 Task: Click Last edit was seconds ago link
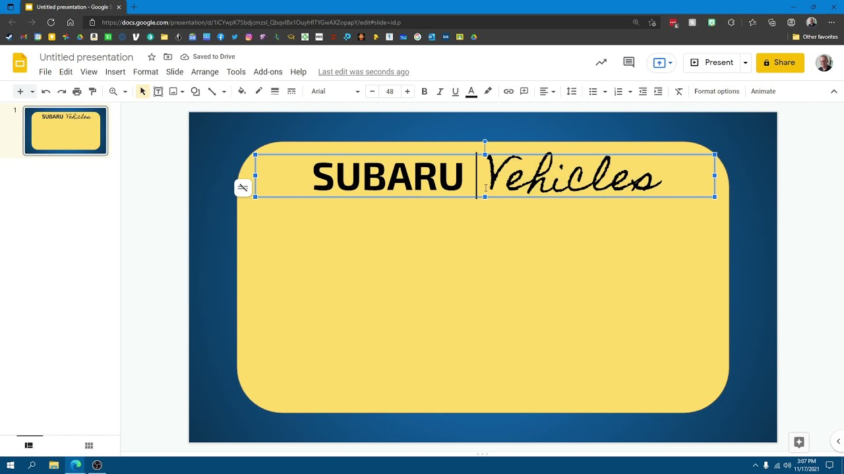[363, 72]
